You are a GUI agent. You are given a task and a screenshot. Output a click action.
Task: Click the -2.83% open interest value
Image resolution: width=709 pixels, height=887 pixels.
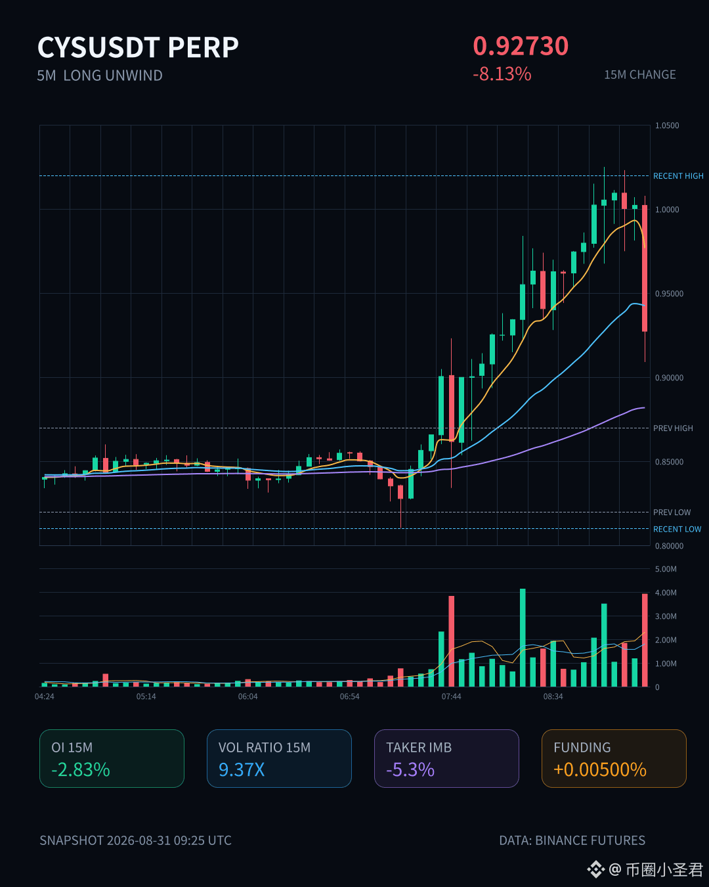(81, 769)
